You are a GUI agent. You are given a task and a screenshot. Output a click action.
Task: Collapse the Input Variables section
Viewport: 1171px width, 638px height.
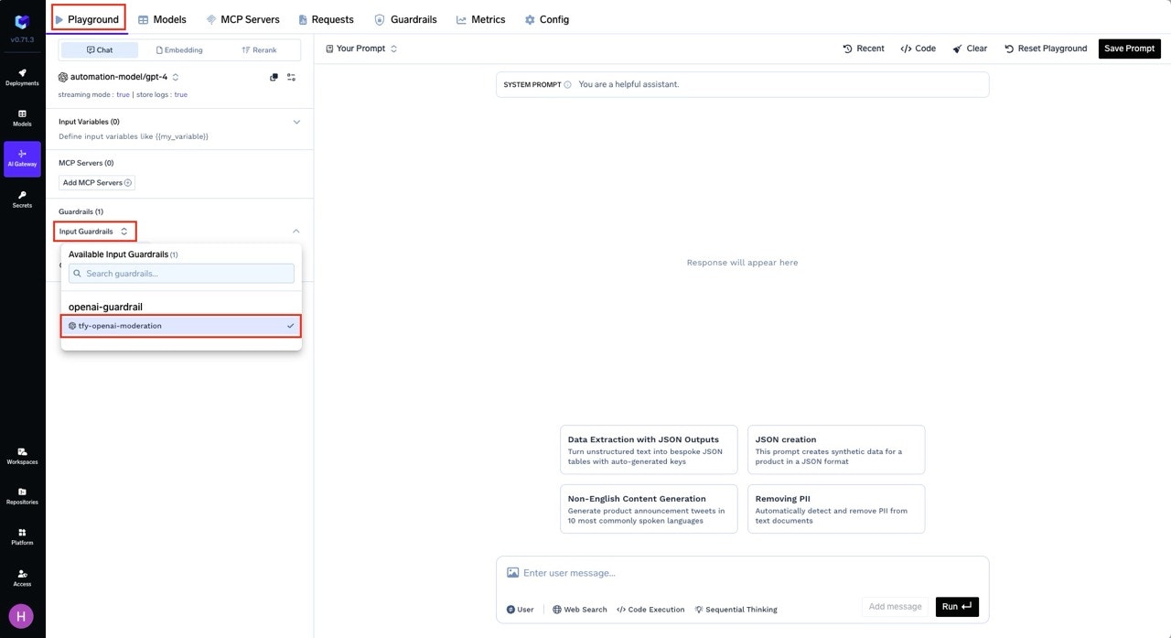pyautogui.click(x=296, y=121)
